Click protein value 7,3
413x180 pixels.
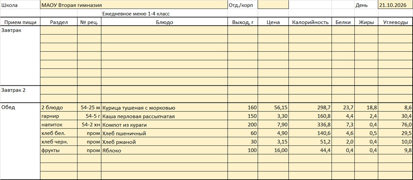[343, 125]
